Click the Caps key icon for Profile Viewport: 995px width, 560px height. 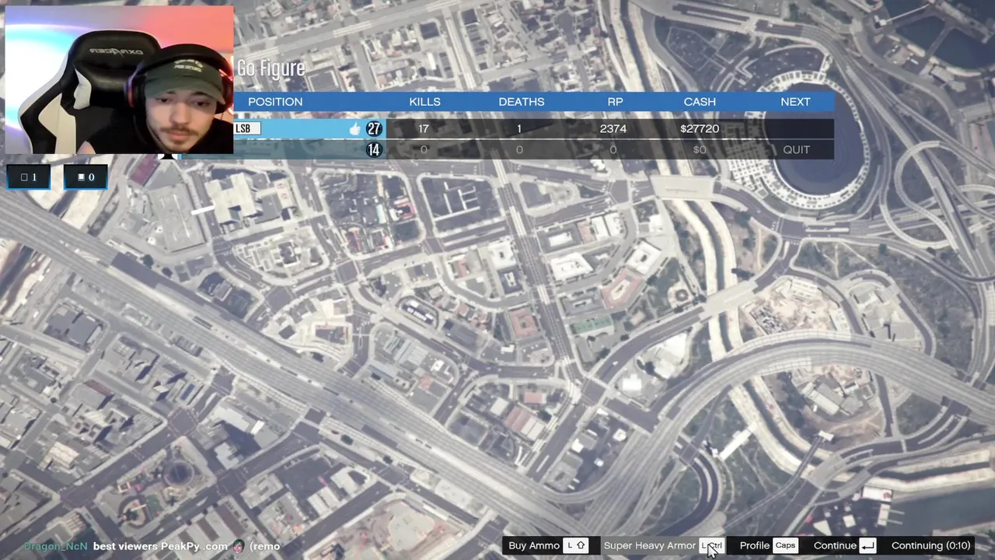[785, 545]
